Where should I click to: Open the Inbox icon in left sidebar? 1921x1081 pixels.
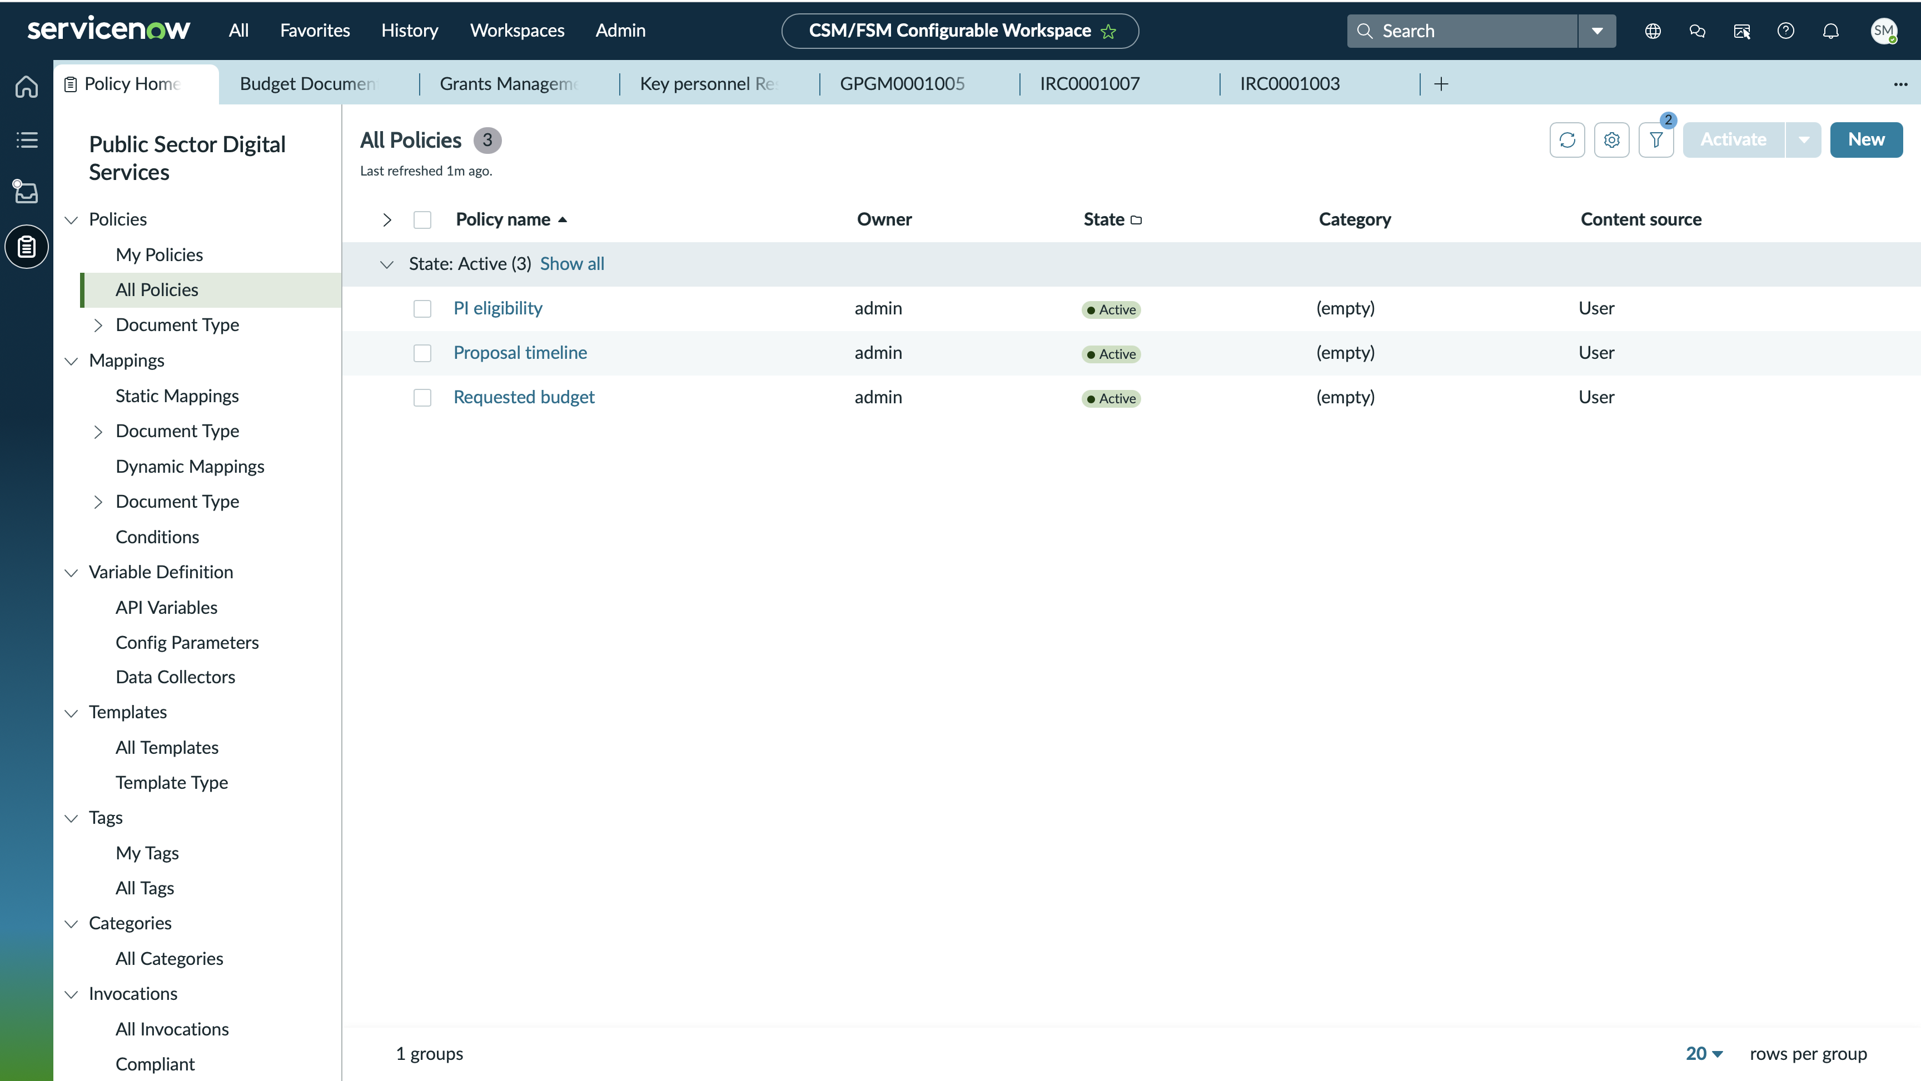pos(26,192)
